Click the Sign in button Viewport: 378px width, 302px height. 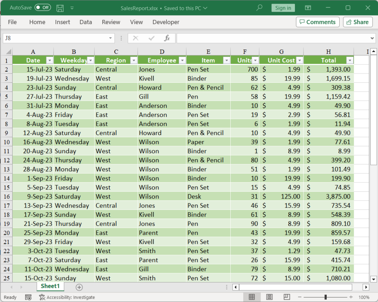[x=283, y=7]
